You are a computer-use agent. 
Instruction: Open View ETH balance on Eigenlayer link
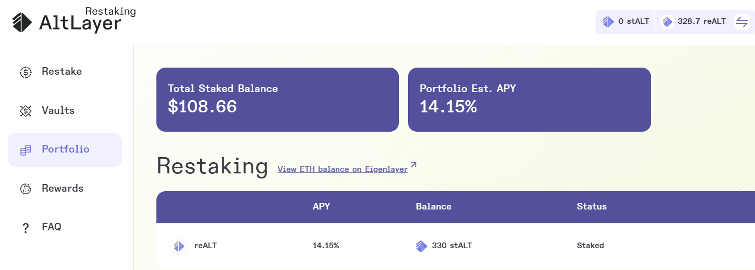click(342, 169)
